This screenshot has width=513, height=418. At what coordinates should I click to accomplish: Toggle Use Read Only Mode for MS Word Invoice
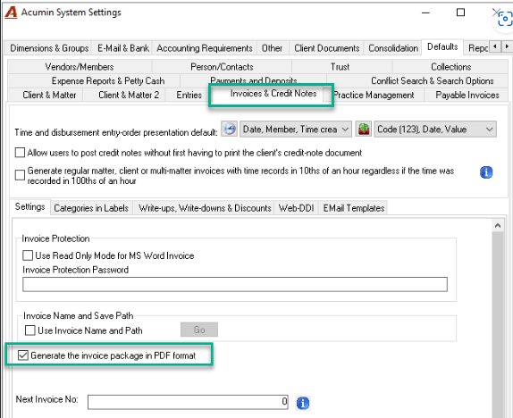click(28, 255)
